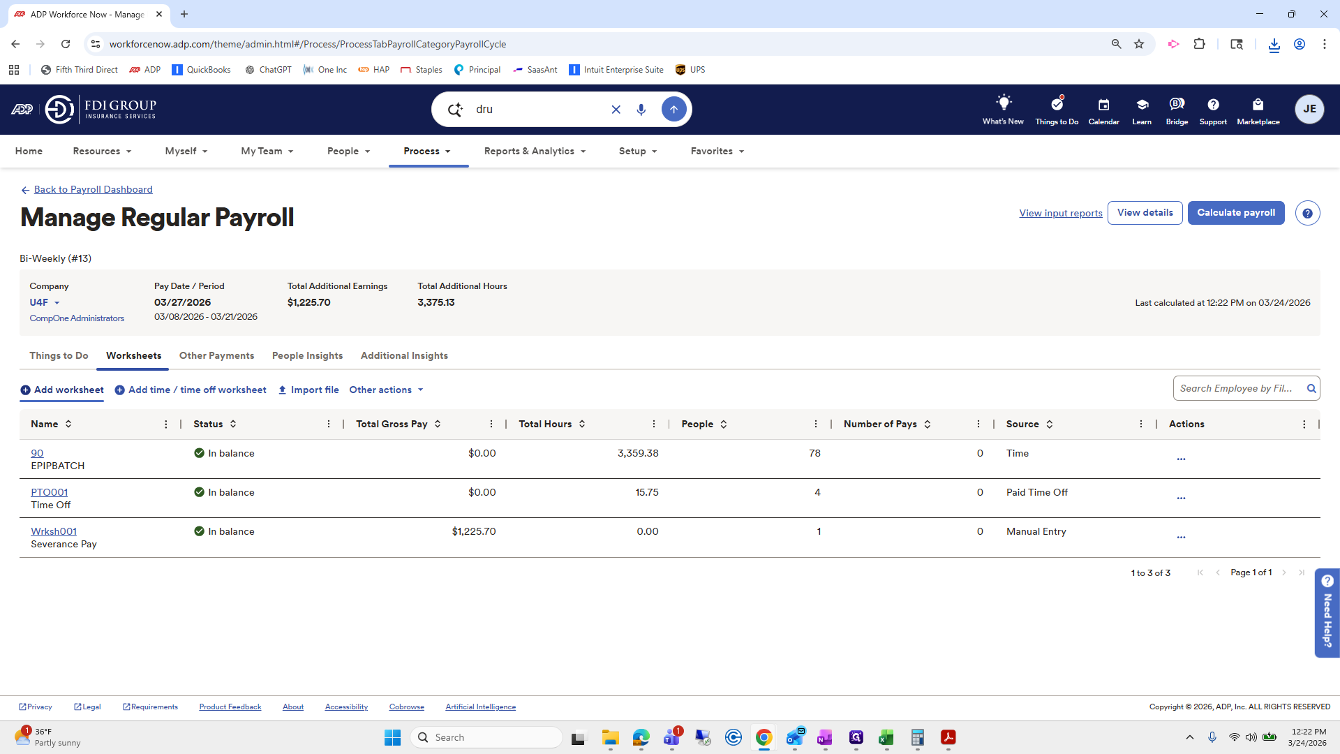Expand the Reports & Analytics menu
This screenshot has height=754, width=1340.
tap(535, 151)
